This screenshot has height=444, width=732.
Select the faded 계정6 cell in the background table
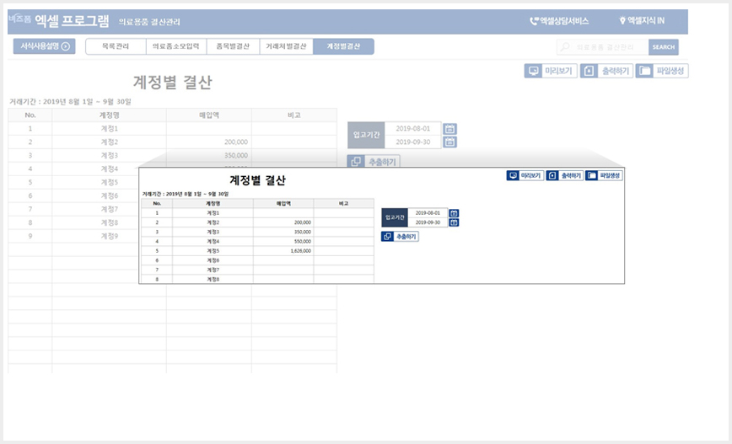(x=95, y=195)
